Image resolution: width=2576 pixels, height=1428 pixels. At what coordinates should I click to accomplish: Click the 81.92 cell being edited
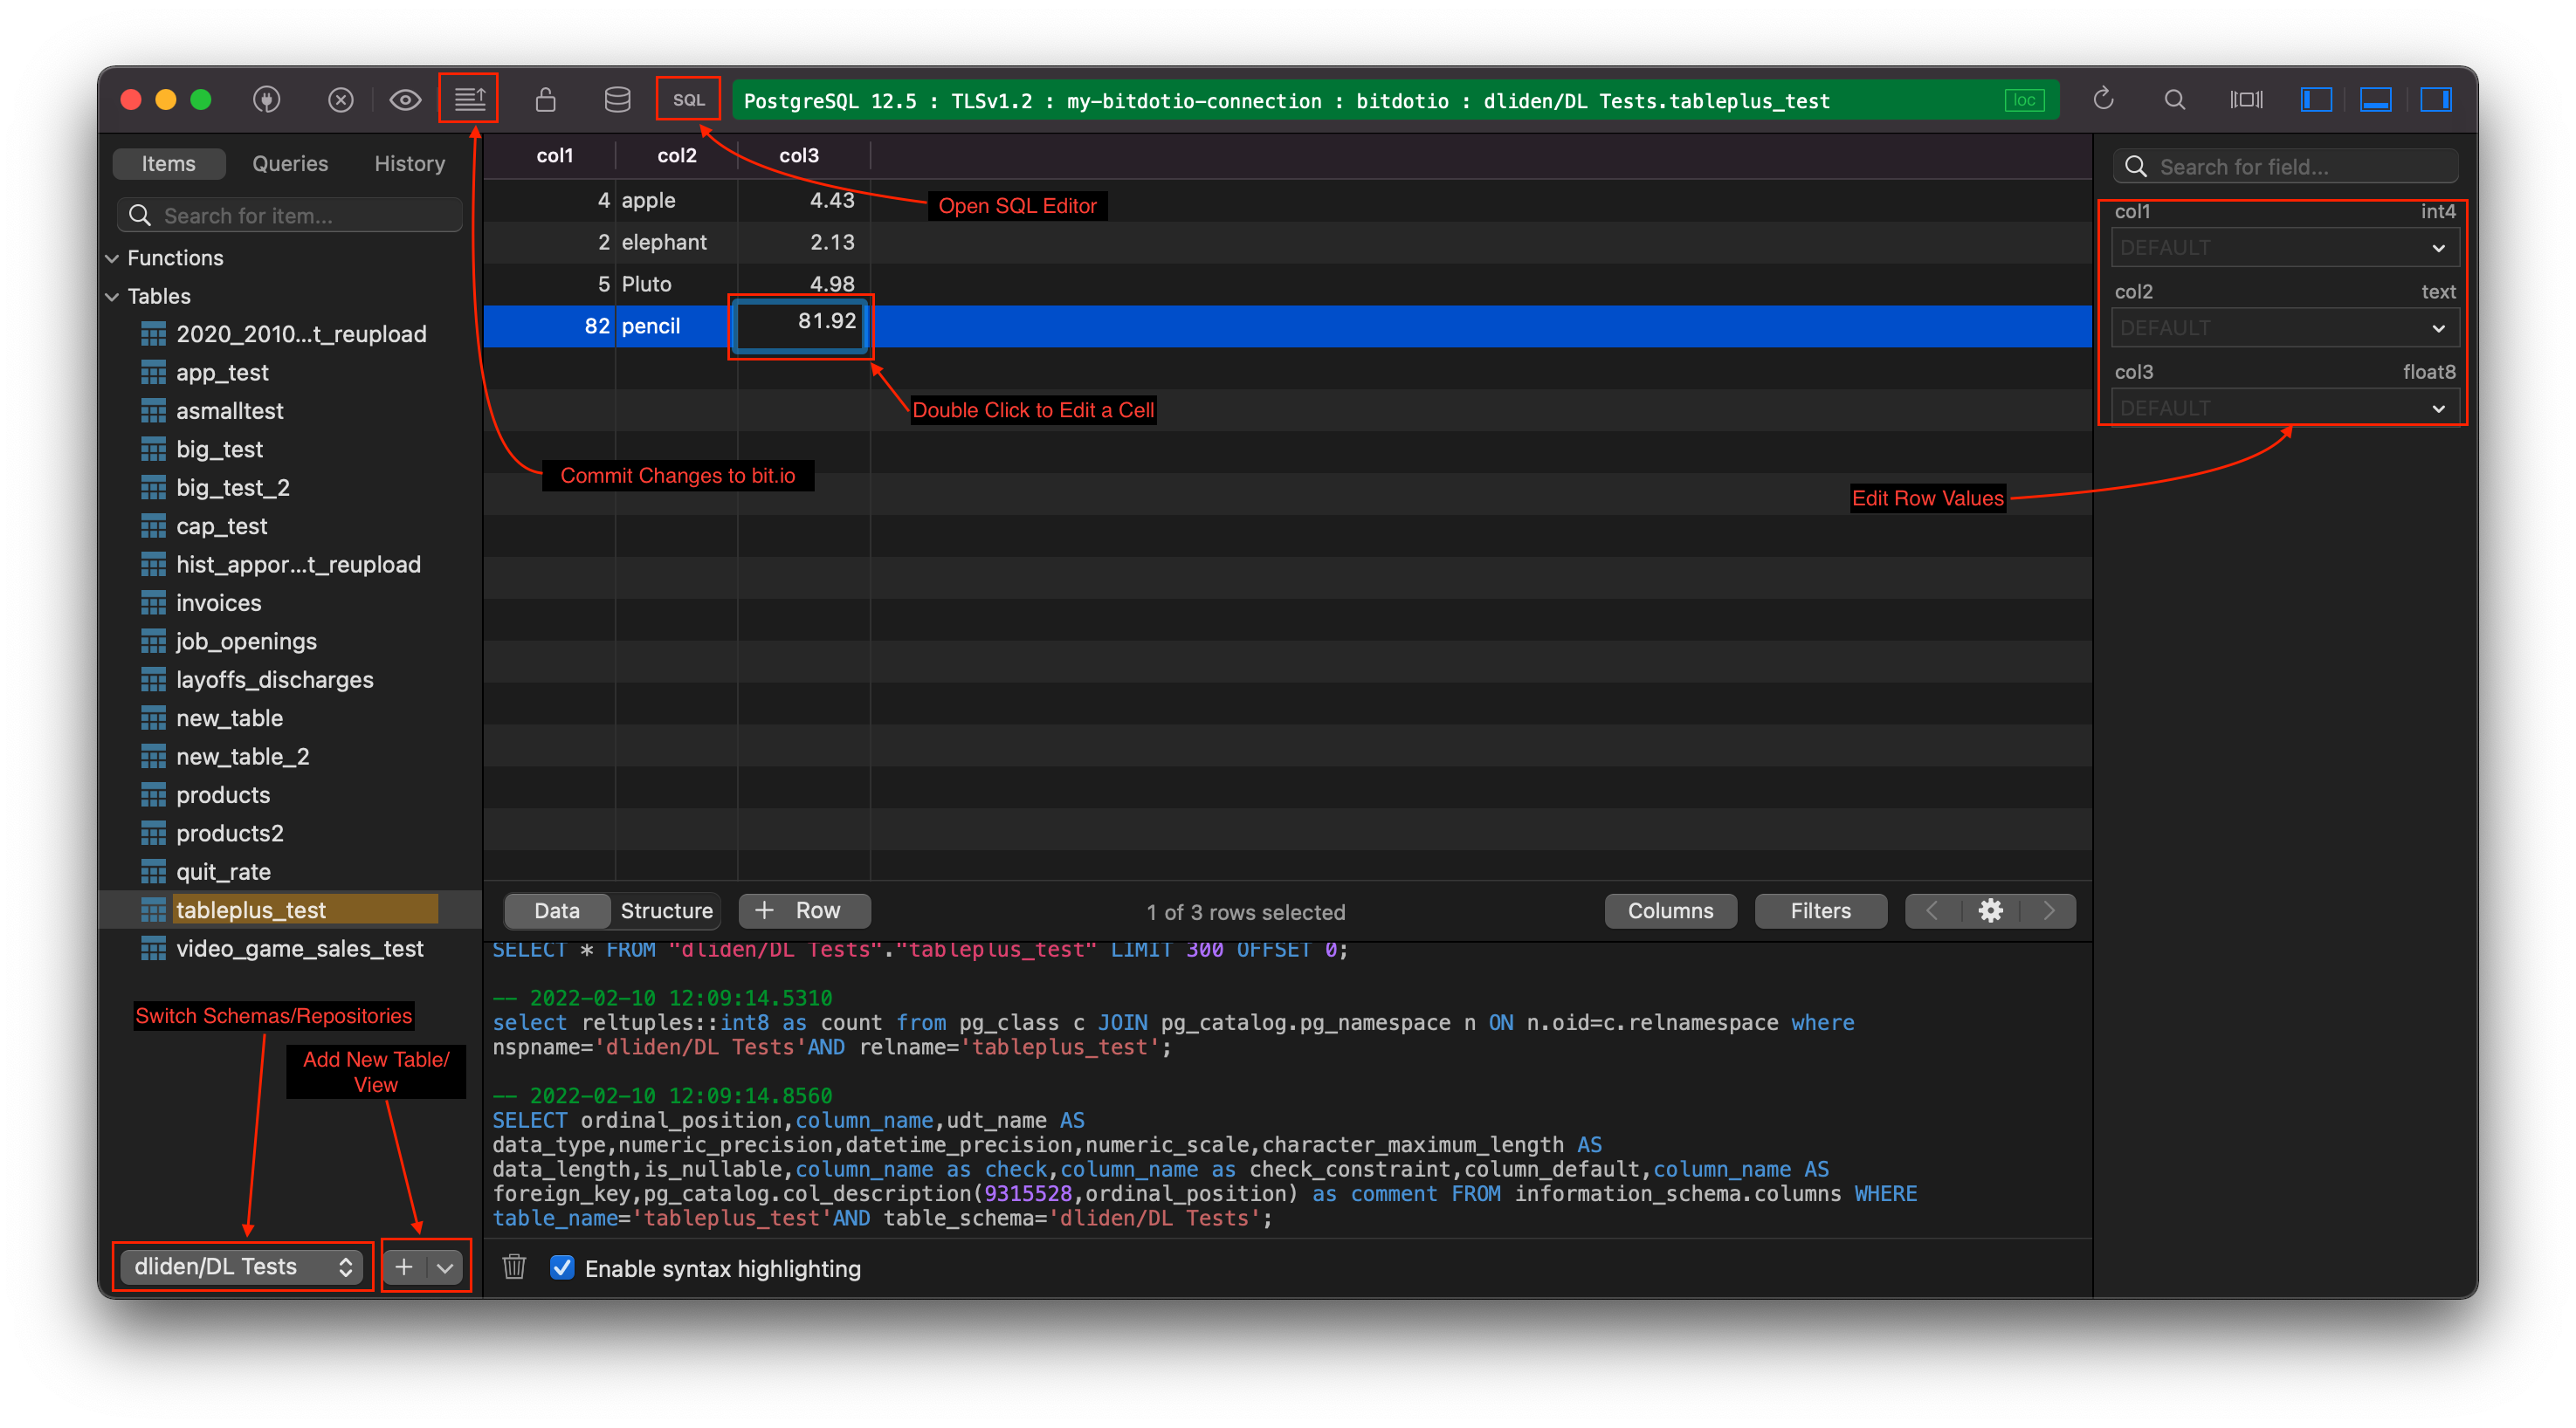coord(801,326)
